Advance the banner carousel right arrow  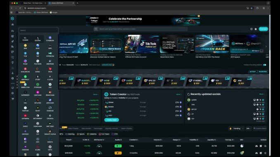coord(266,47)
